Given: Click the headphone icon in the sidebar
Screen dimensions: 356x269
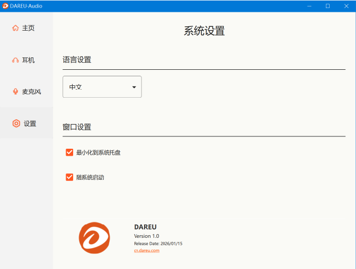Looking at the screenshot, I should click(15, 60).
